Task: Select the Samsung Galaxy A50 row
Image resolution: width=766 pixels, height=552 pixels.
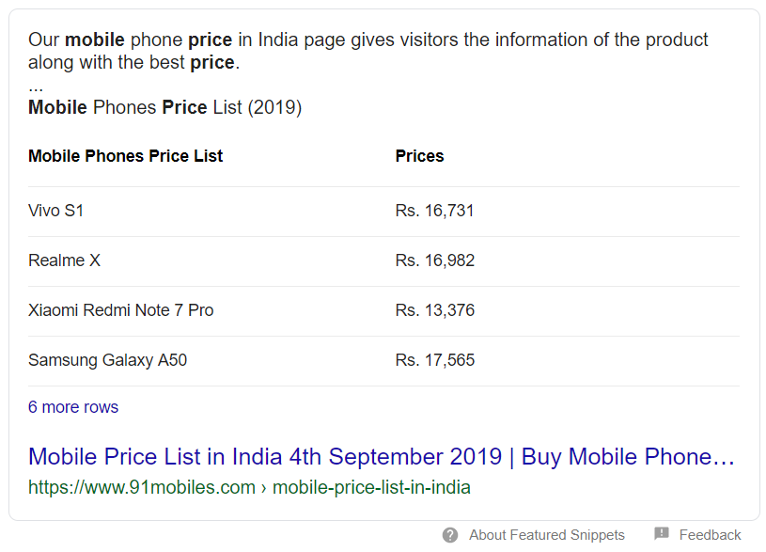Action: [x=384, y=361]
